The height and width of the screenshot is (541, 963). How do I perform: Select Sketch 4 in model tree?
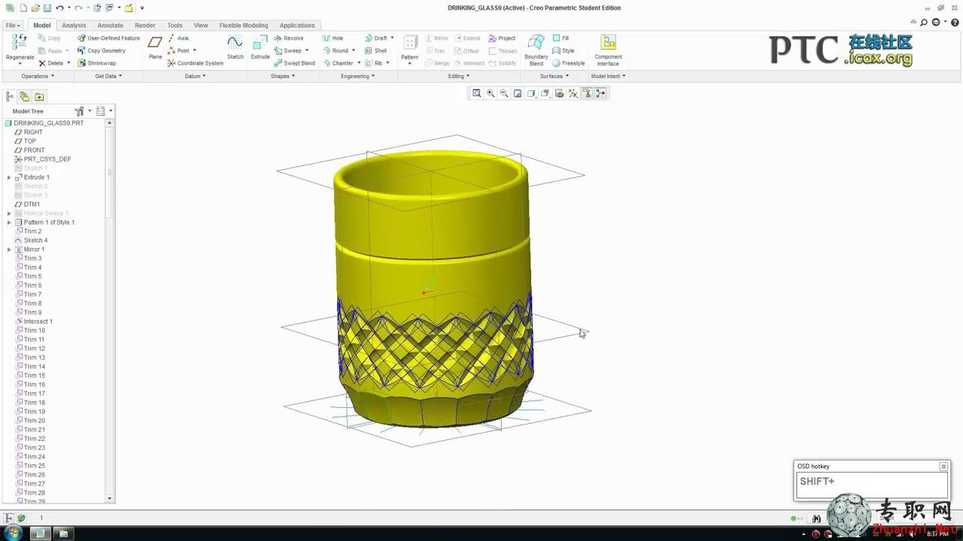pyautogui.click(x=35, y=240)
